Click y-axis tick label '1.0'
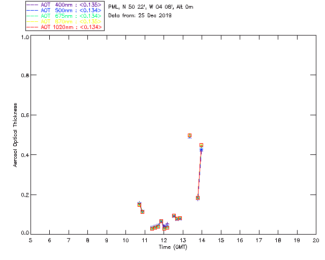 [x=25, y=37]
